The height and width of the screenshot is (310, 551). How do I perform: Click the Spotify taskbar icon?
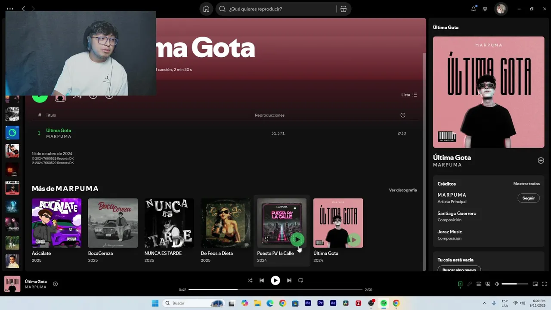[x=384, y=303]
